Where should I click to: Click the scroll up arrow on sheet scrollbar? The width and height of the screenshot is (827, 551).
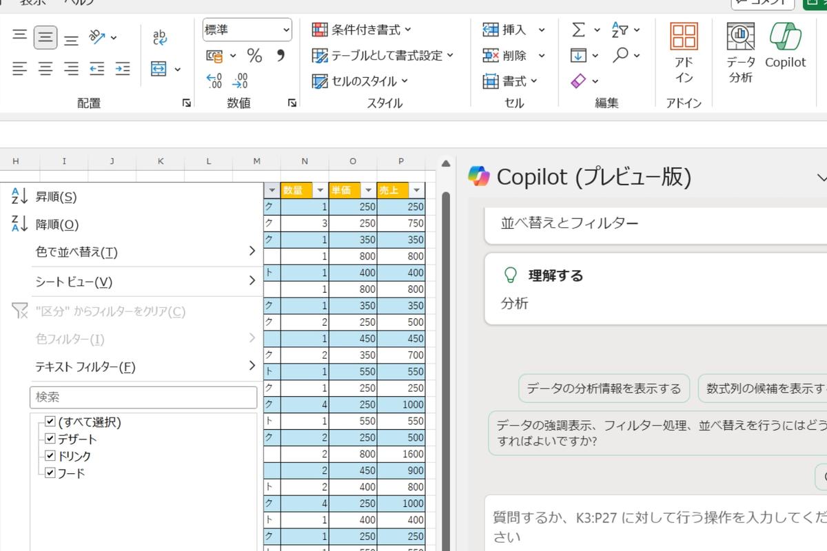pyautogui.click(x=445, y=164)
